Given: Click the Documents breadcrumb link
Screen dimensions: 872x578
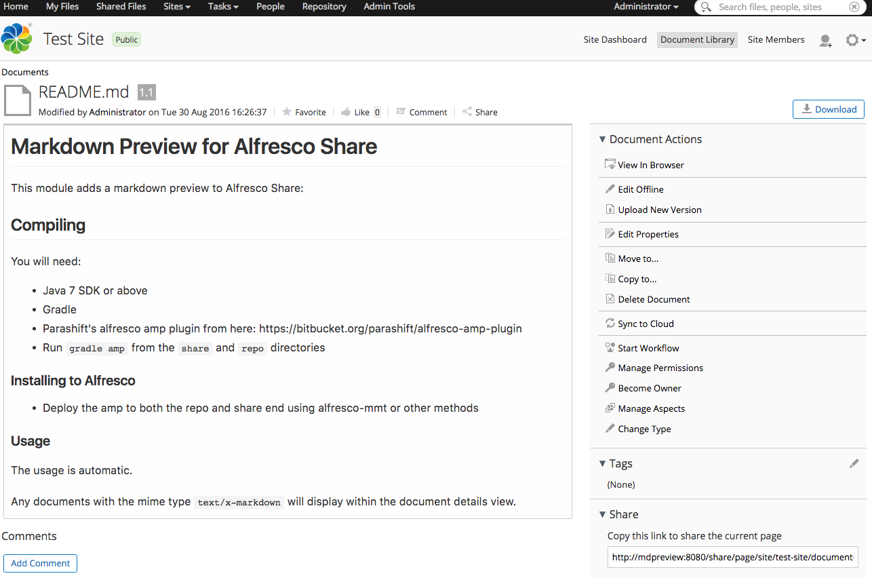Looking at the screenshot, I should 25,72.
